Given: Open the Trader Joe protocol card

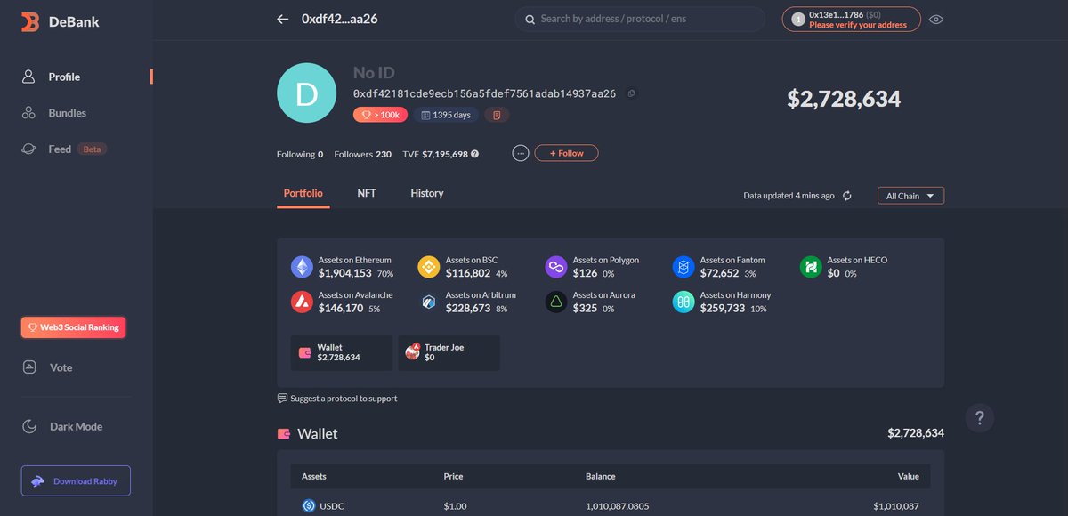Looking at the screenshot, I should tap(449, 352).
